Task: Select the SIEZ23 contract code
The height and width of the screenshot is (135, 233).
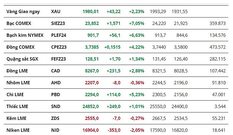Action: point(59,23)
